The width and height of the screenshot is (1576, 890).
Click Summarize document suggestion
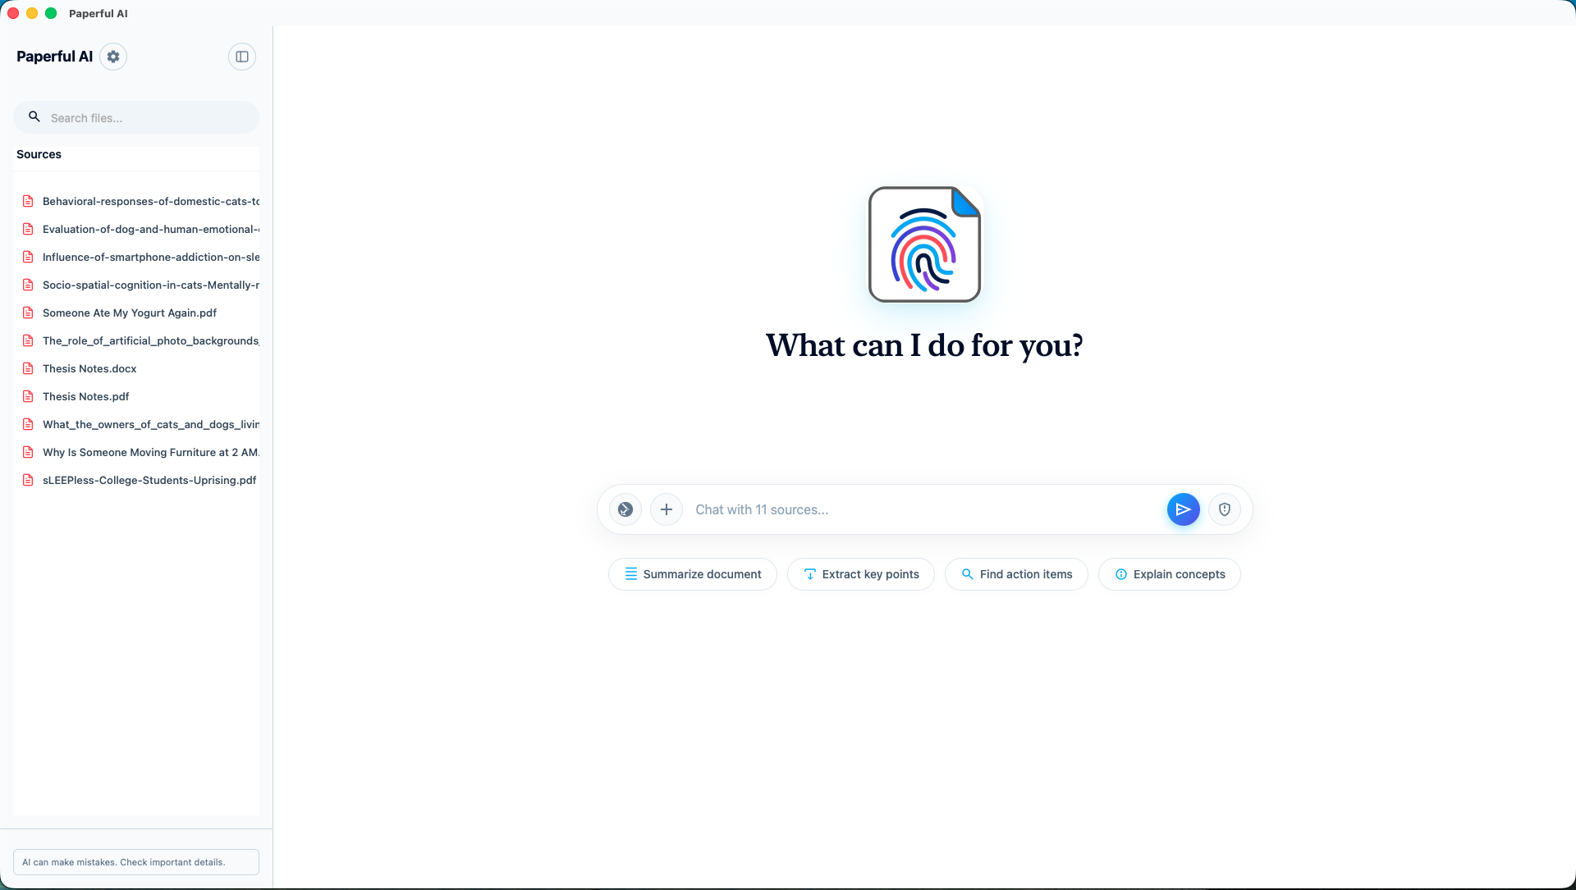click(693, 574)
